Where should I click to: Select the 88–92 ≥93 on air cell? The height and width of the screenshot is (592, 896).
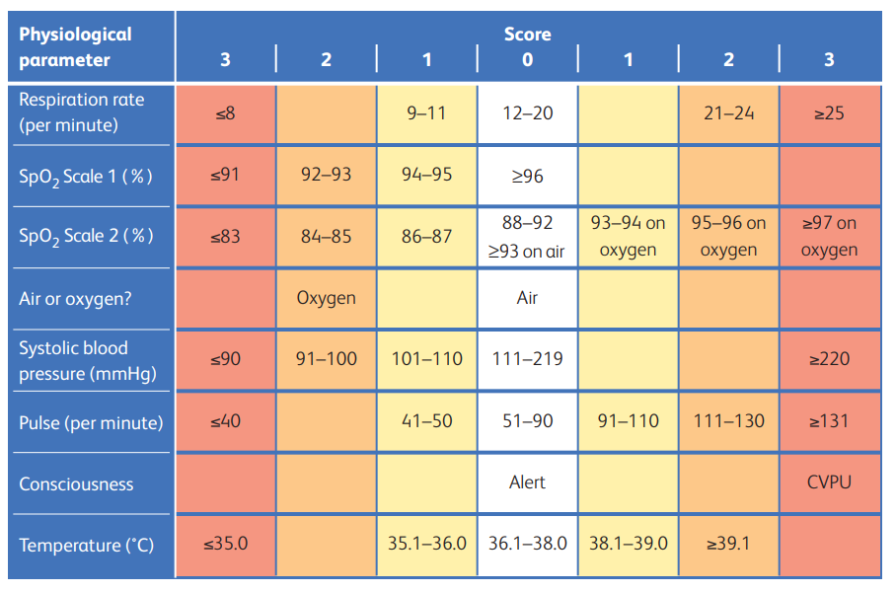click(x=527, y=237)
